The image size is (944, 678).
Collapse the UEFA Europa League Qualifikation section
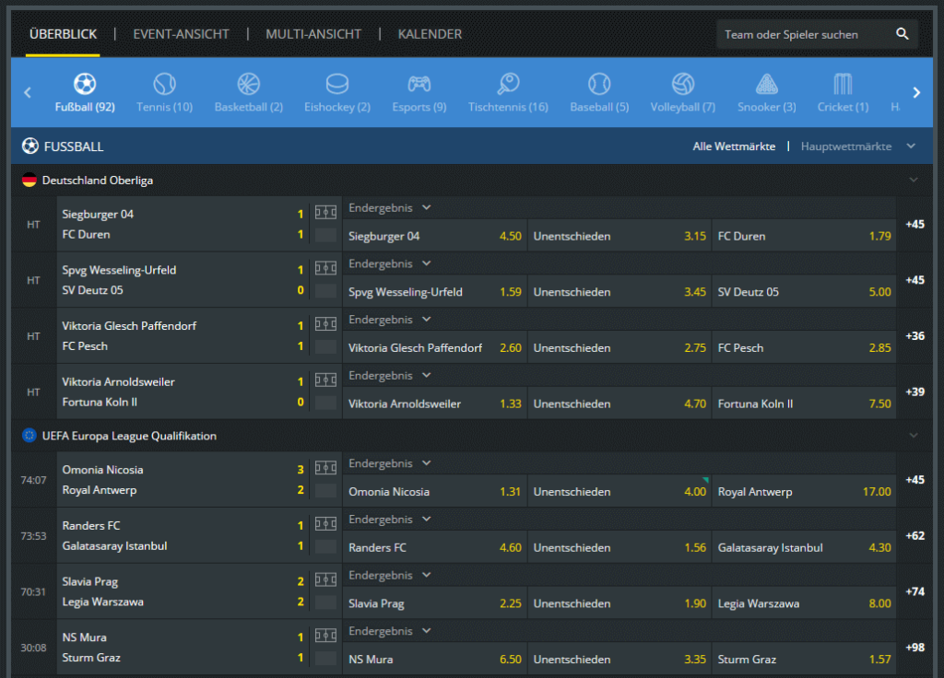[x=914, y=436]
